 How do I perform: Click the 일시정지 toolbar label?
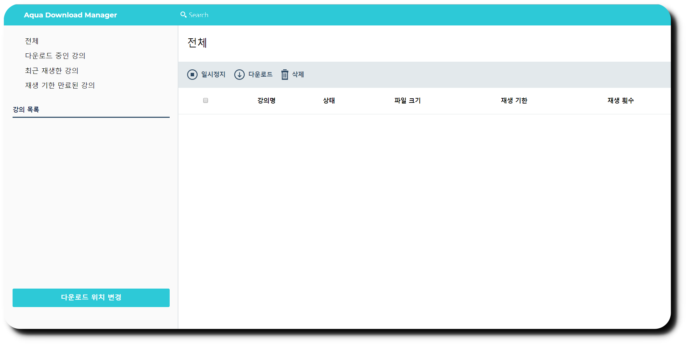[x=213, y=75]
